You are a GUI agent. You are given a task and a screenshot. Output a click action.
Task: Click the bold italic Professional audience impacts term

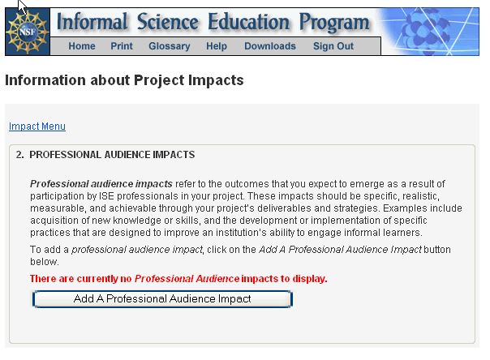(101, 184)
